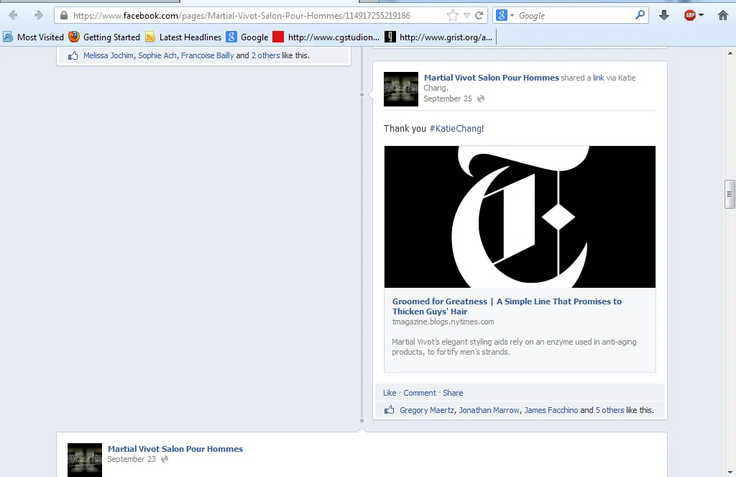Open grist.org bookmark link

(x=438, y=37)
